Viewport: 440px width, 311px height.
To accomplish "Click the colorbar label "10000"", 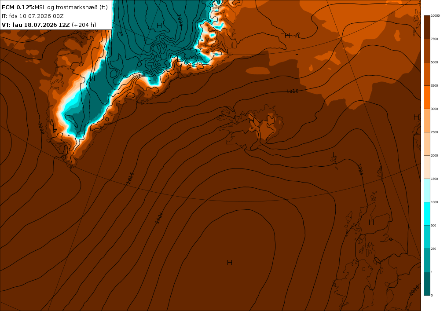I will point(435,16).
